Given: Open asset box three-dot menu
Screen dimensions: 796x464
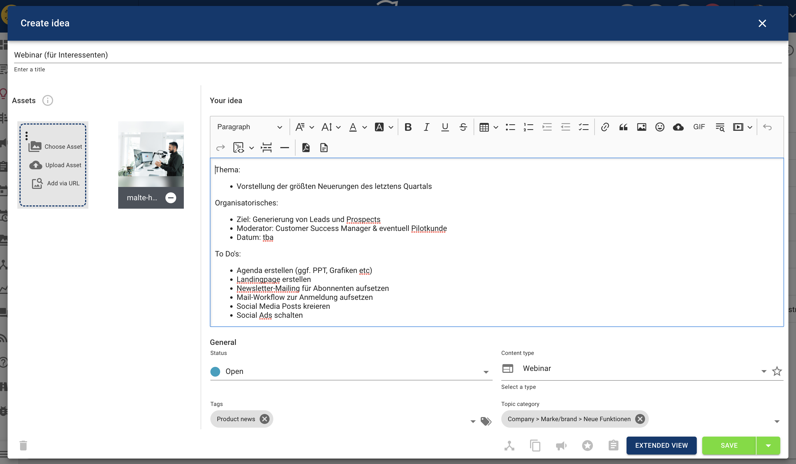Looking at the screenshot, I should 27,136.
